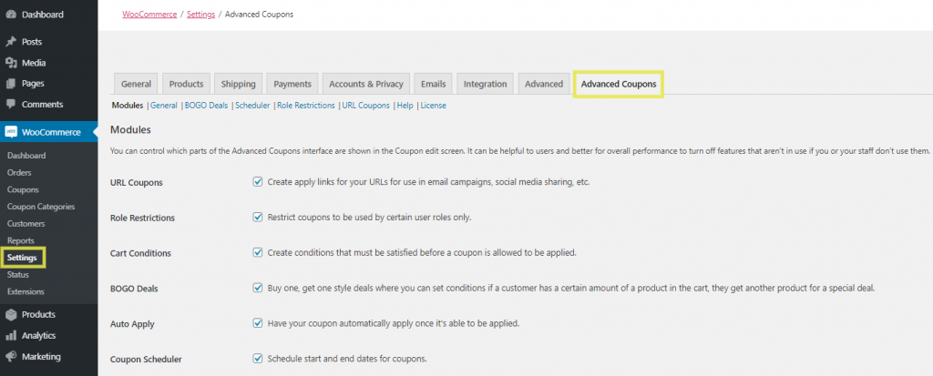The image size is (933, 376).
Task: Select the Advanced tab
Action: coord(544,84)
